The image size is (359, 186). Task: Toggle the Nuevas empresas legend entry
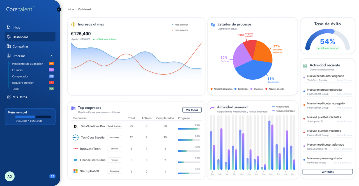click(283, 111)
